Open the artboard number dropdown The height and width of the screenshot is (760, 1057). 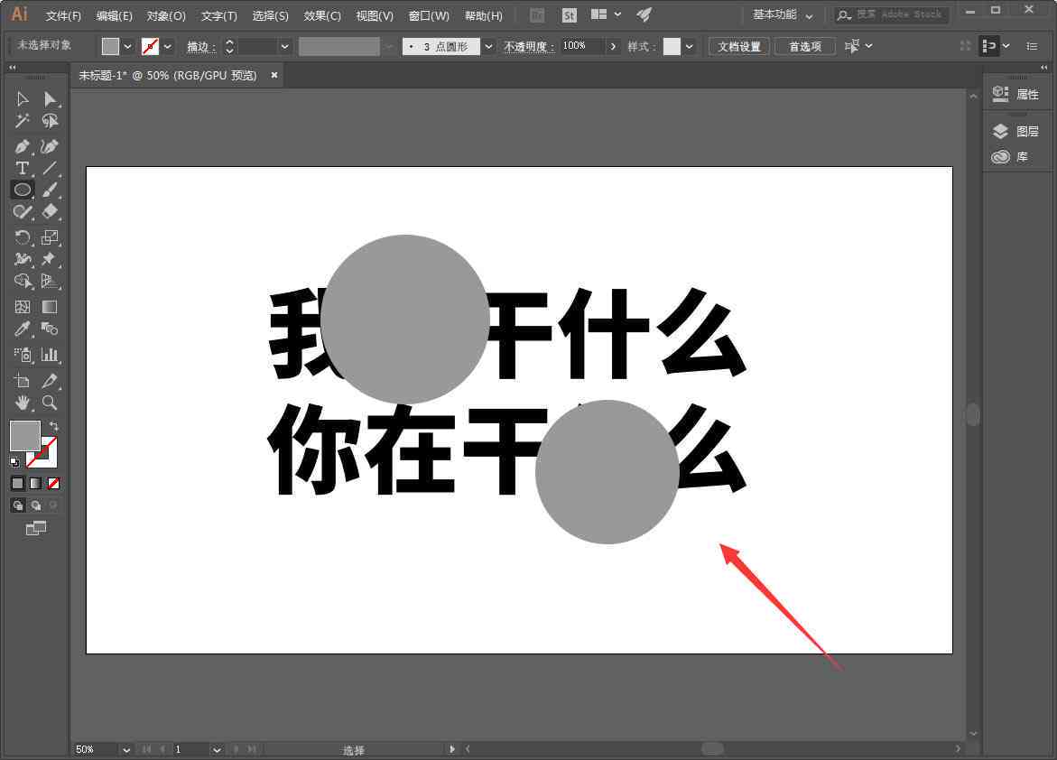[x=217, y=749]
